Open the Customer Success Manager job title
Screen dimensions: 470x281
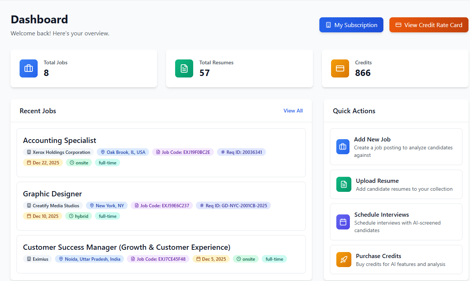[x=127, y=247]
